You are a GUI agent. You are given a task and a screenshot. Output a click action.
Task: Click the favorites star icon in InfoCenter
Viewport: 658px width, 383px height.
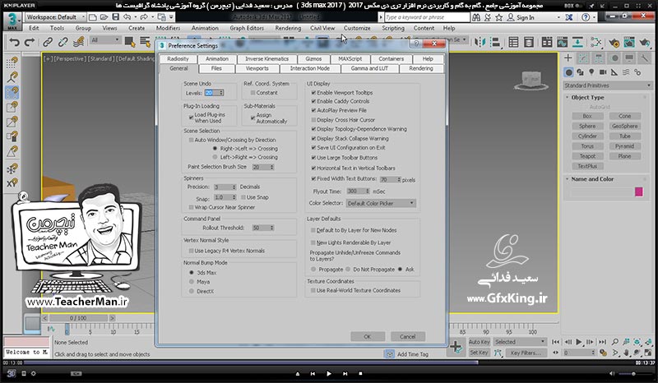pyautogui.click(x=499, y=17)
